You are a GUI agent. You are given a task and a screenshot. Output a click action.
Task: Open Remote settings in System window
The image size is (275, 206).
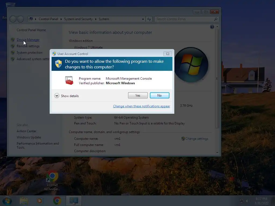(28, 46)
